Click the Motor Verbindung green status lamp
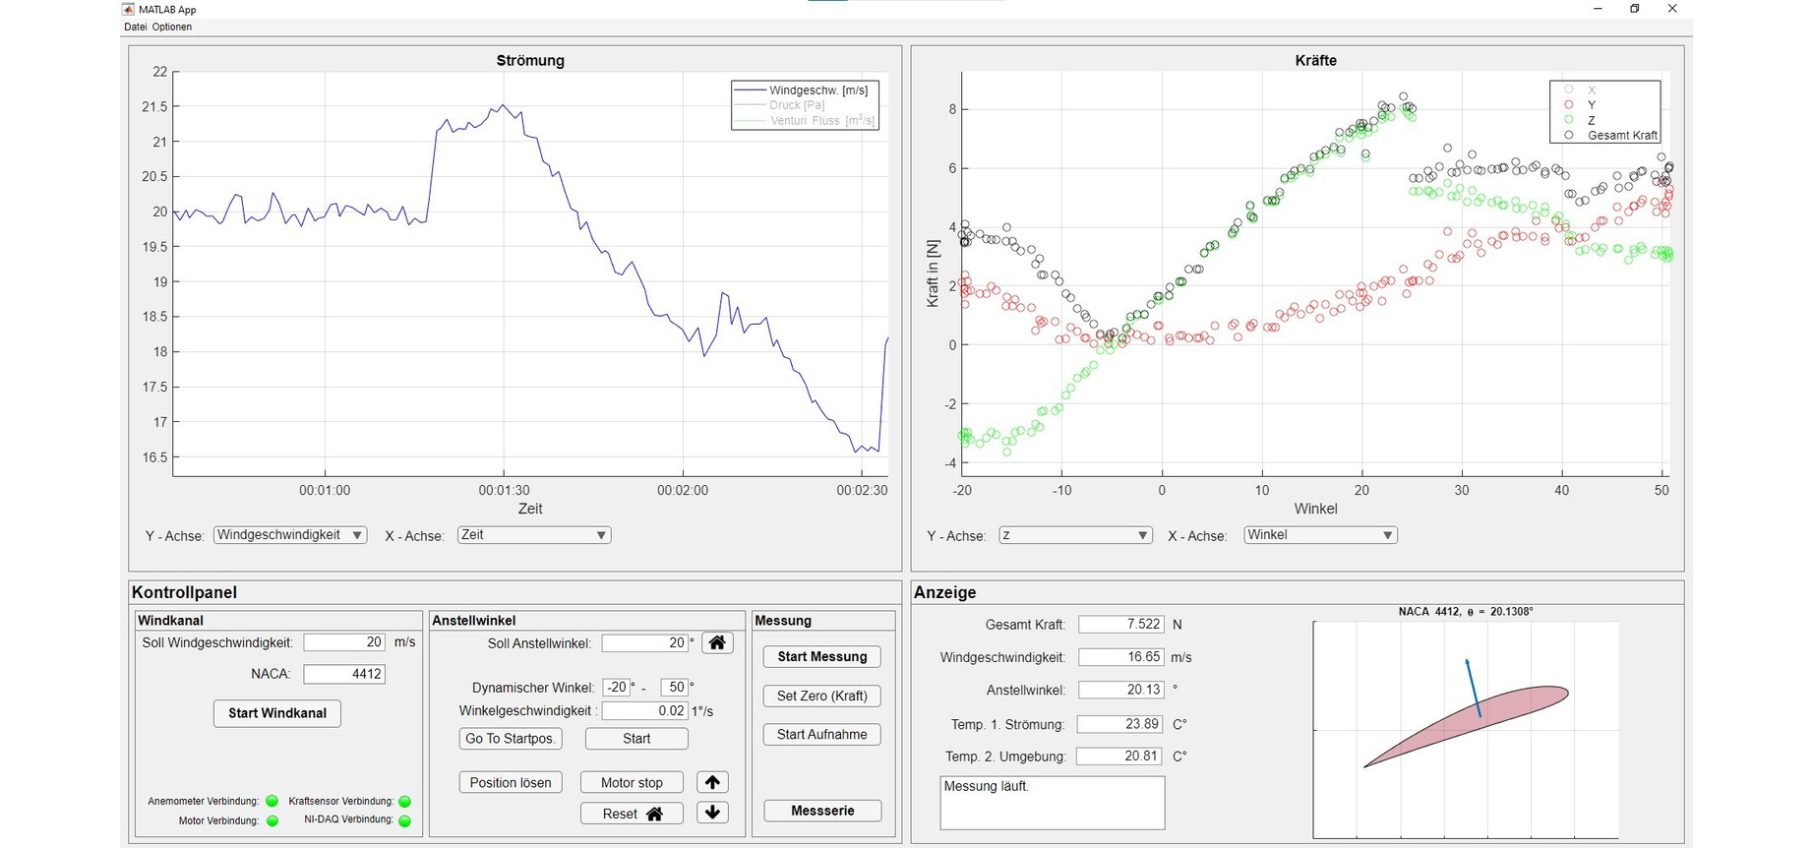The image size is (1813, 848). 272,820
